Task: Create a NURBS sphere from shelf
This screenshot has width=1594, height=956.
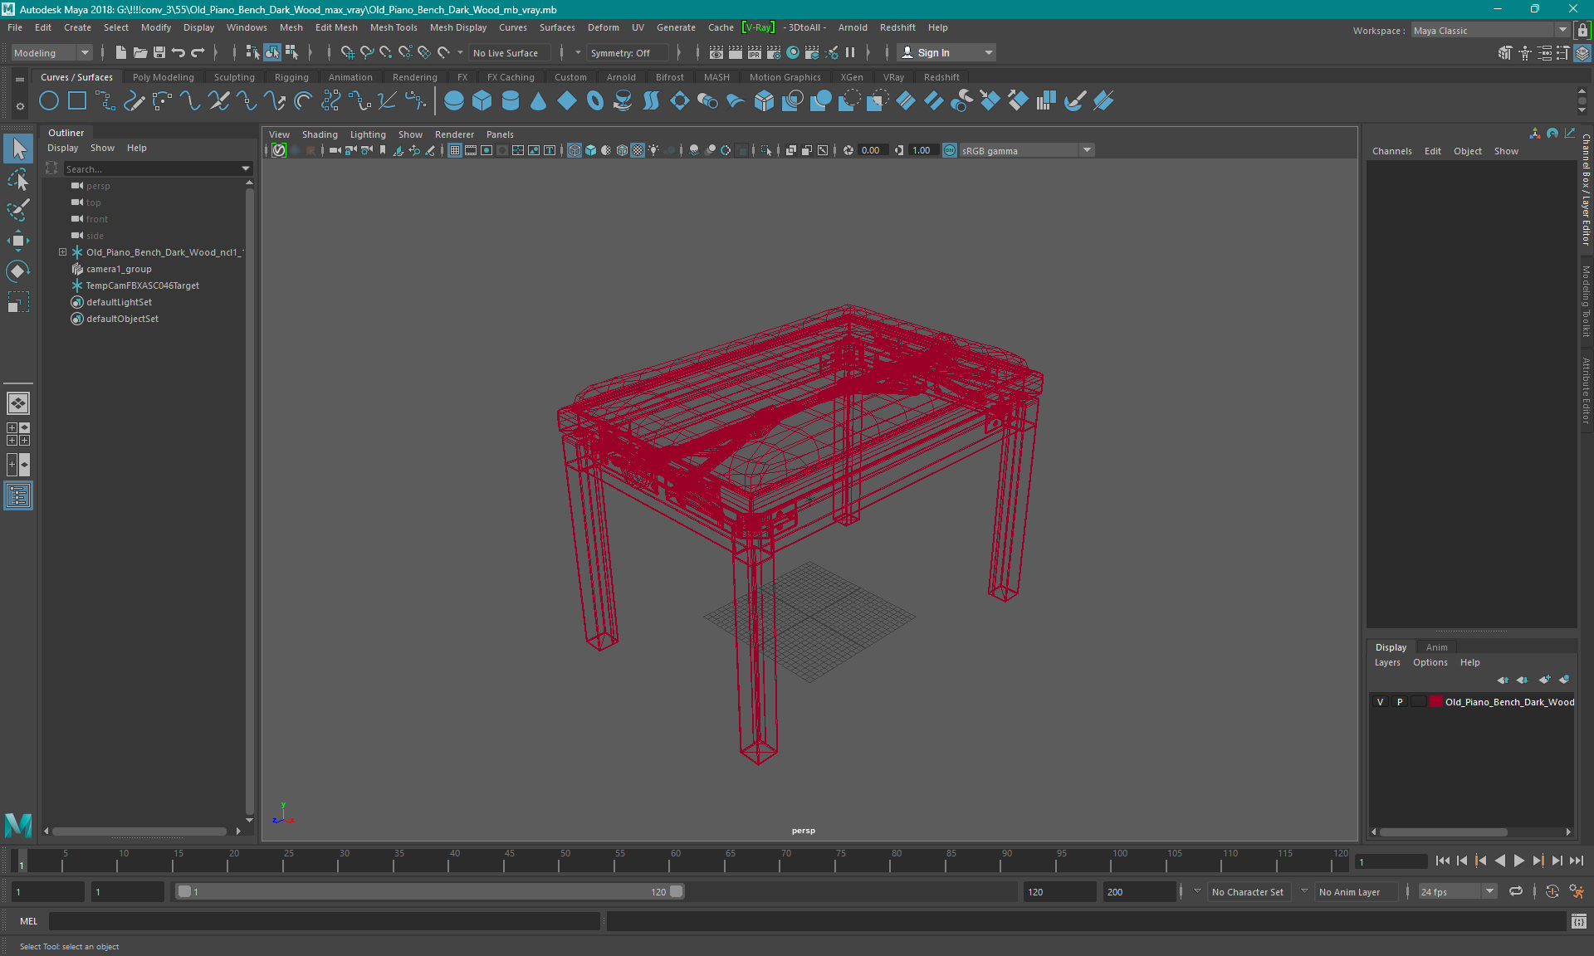Action: pos(454,101)
